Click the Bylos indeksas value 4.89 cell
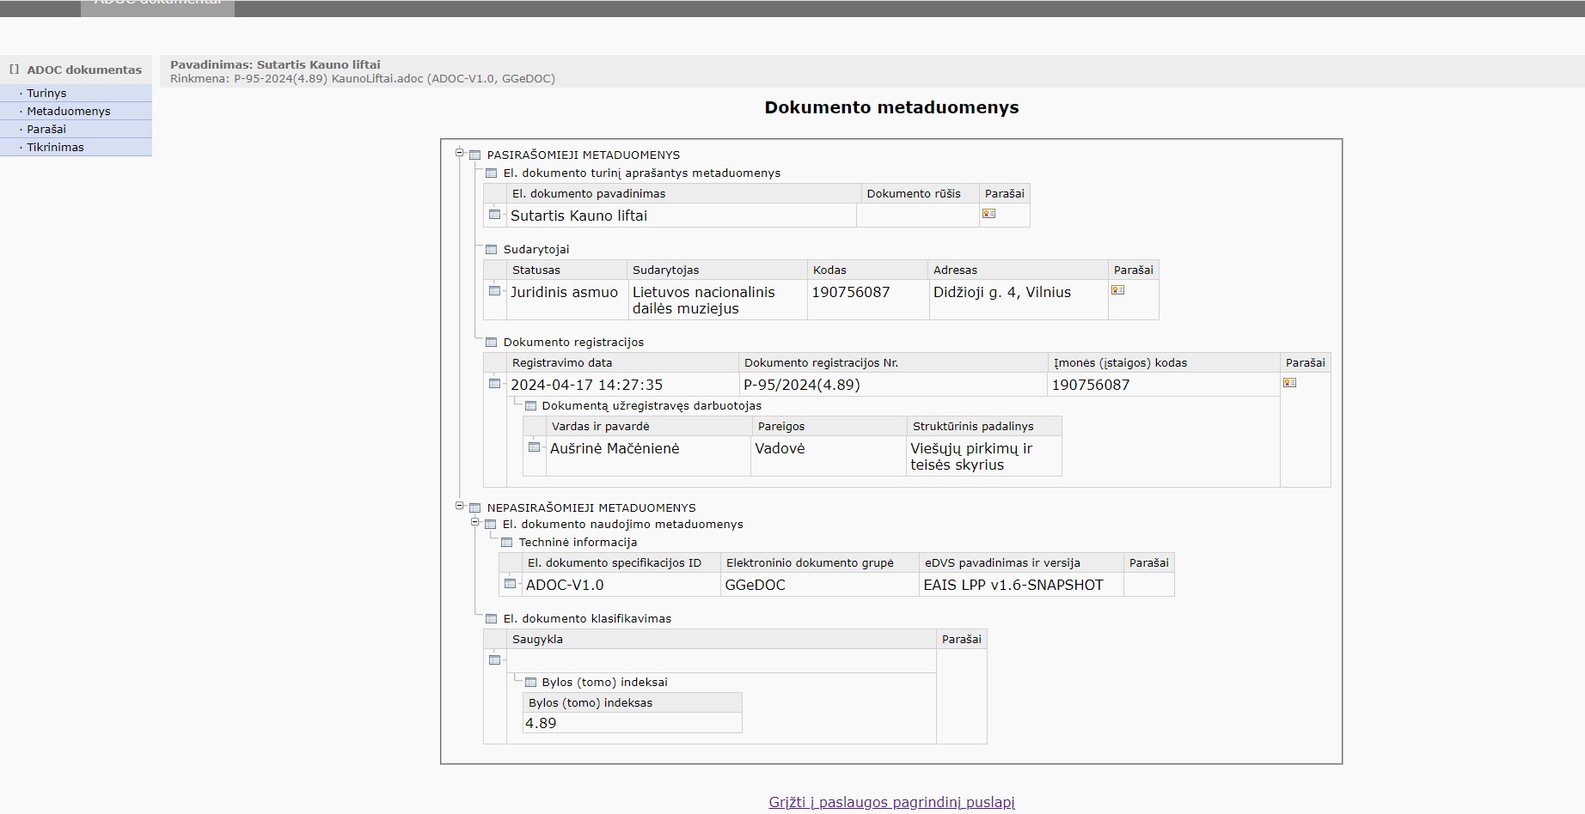This screenshot has width=1585, height=814. point(632,723)
